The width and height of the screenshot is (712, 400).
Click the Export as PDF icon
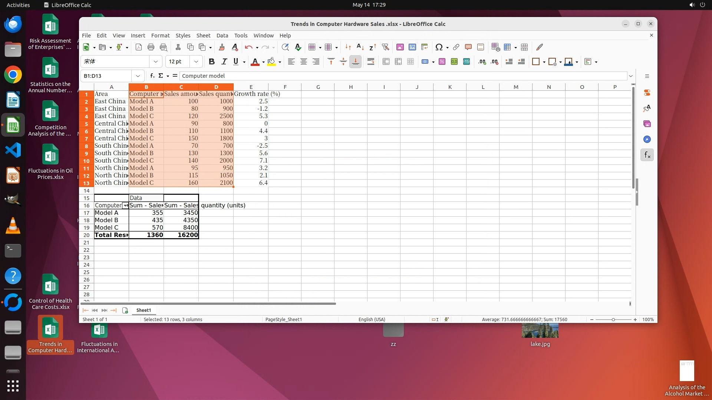point(139,47)
